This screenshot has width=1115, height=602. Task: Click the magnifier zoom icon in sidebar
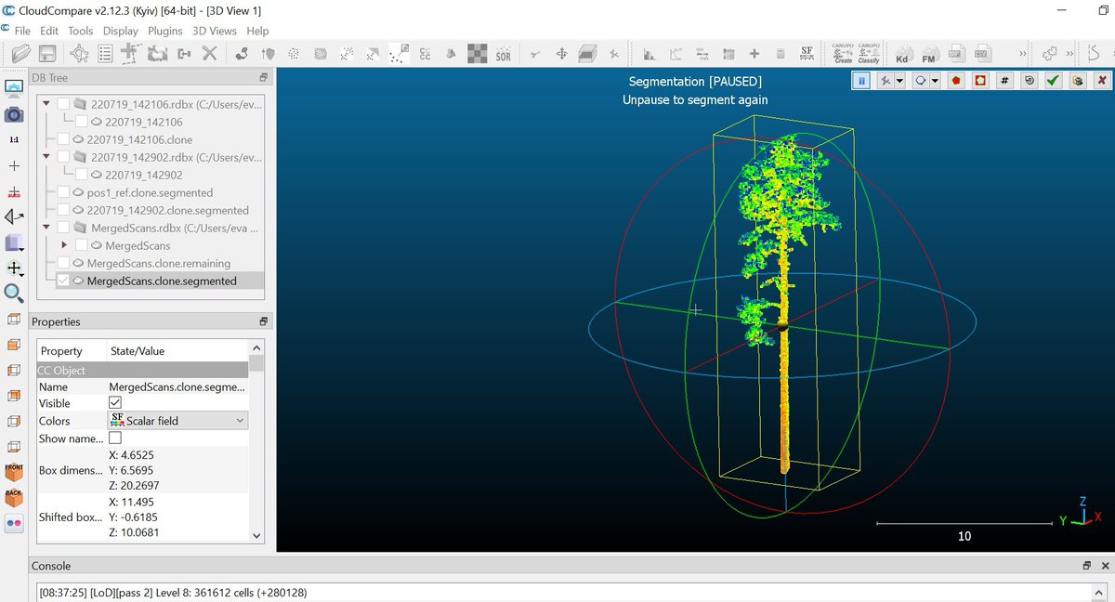[14, 294]
